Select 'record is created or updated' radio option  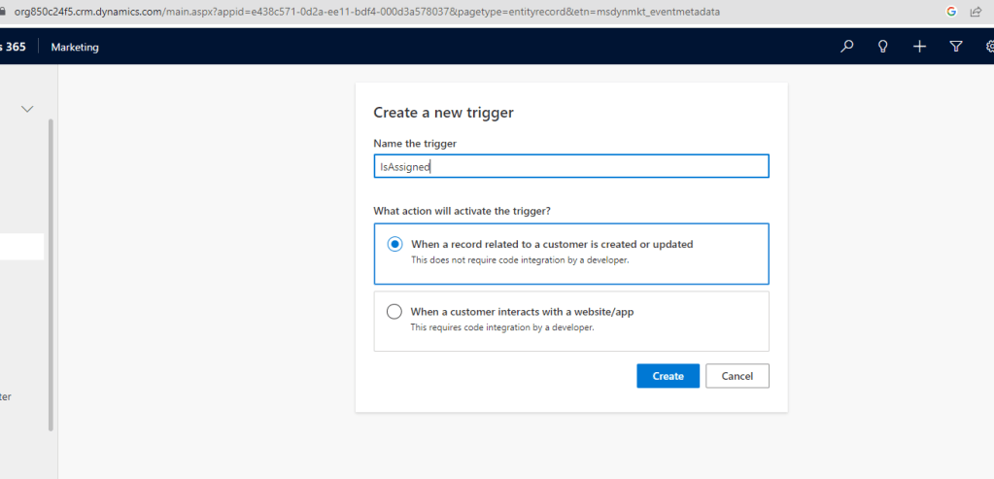tap(394, 245)
